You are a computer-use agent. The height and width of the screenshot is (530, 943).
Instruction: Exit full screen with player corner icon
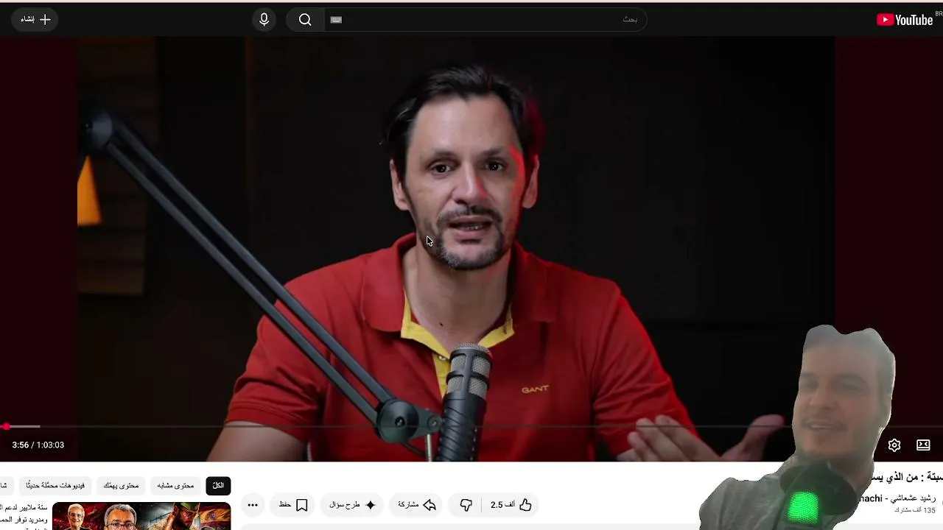(x=923, y=445)
